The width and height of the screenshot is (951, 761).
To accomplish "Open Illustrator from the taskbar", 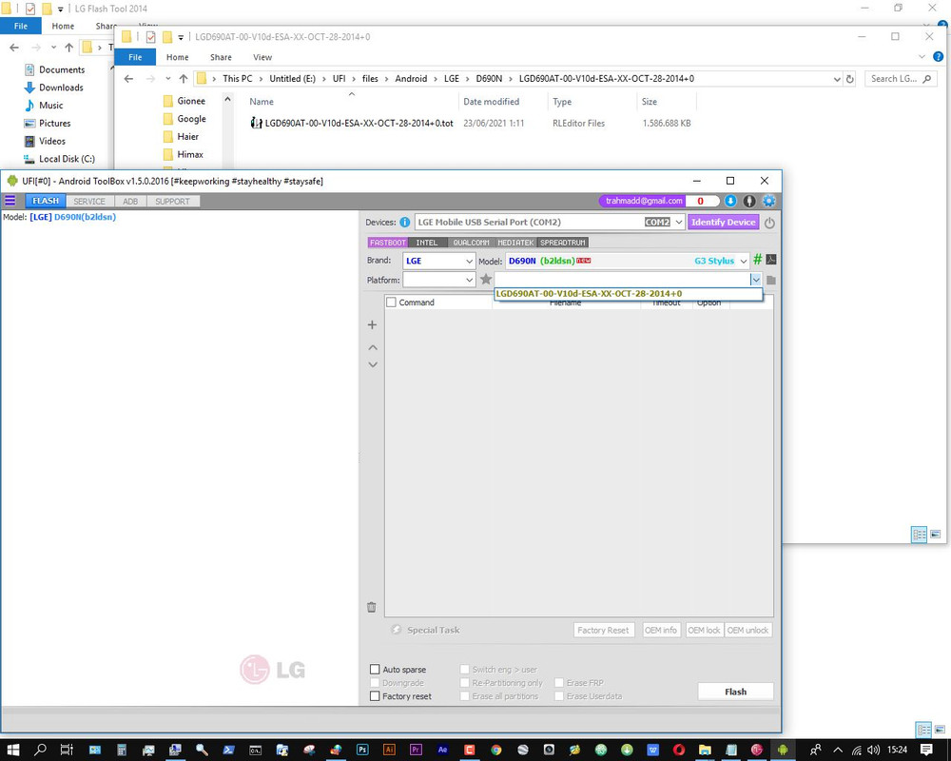I will point(389,750).
